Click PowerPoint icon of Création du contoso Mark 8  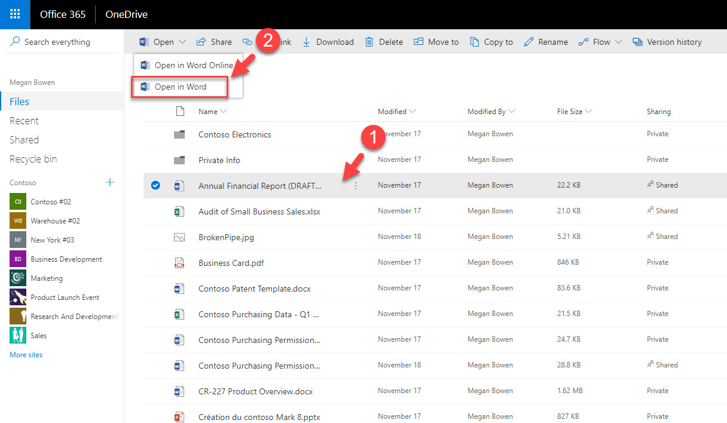179,417
